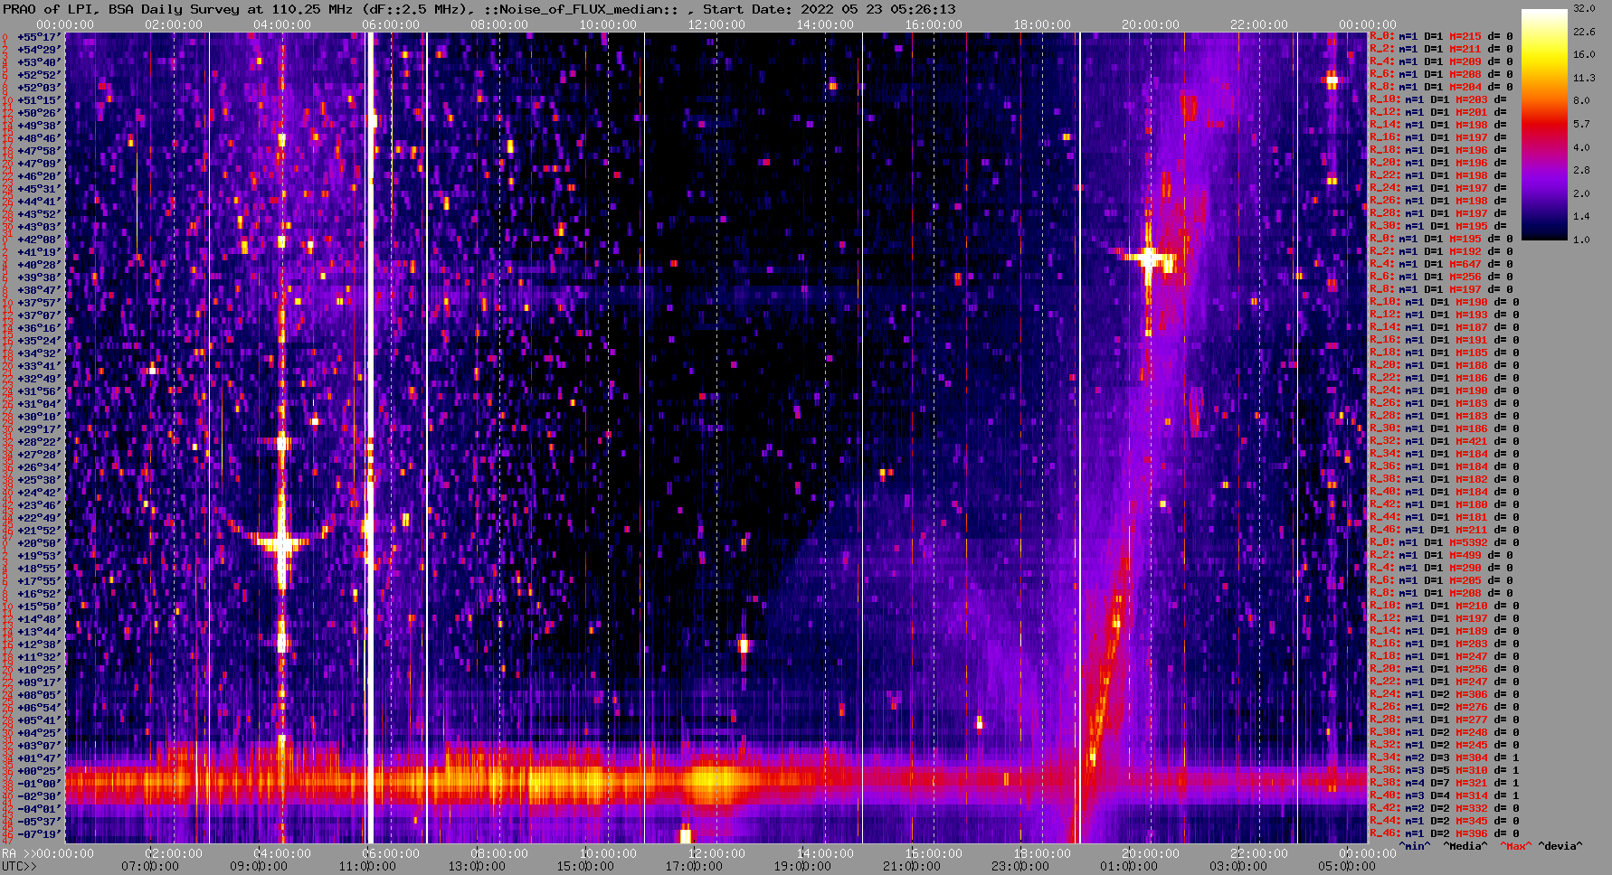Screen dimensions: 1612x875
Task: Click UTC axis label '15:00:00'
Action: [585, 866]
